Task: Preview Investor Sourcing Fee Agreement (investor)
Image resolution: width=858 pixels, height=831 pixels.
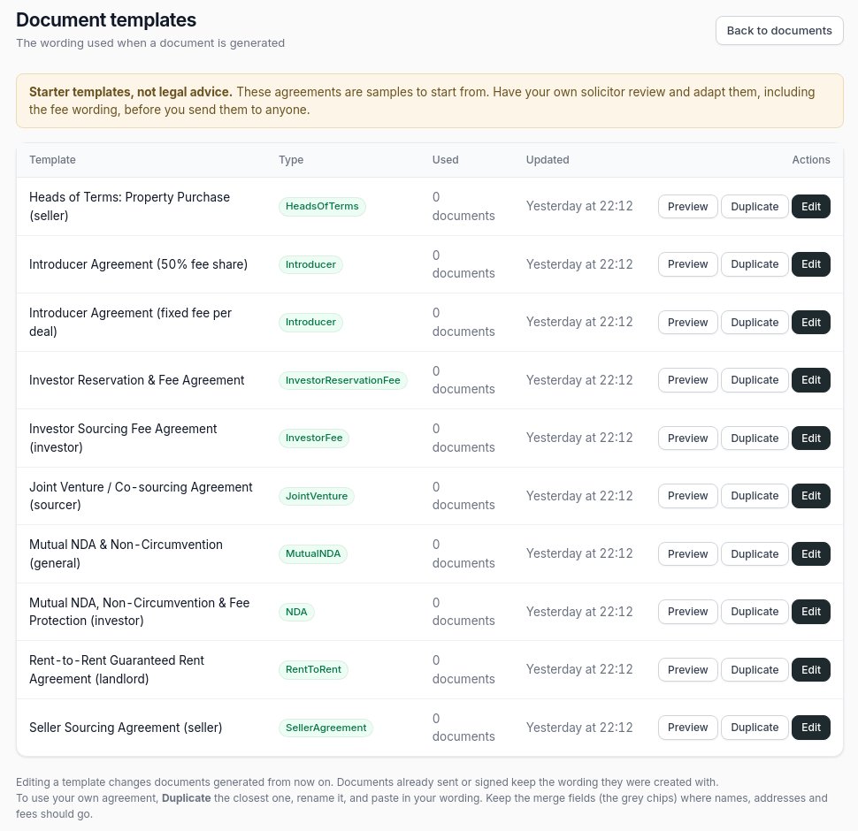Action: pos(688,438)
